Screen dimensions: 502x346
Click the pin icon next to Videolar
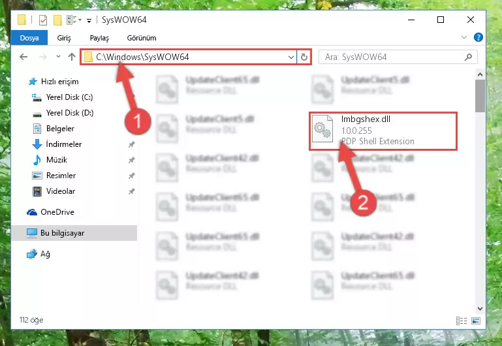(131, 191)
